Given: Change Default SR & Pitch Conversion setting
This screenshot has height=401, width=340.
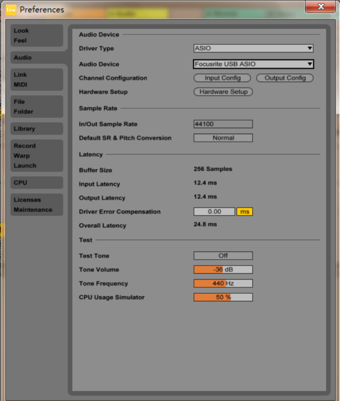Looking at the screenshot, I should 223,138.
